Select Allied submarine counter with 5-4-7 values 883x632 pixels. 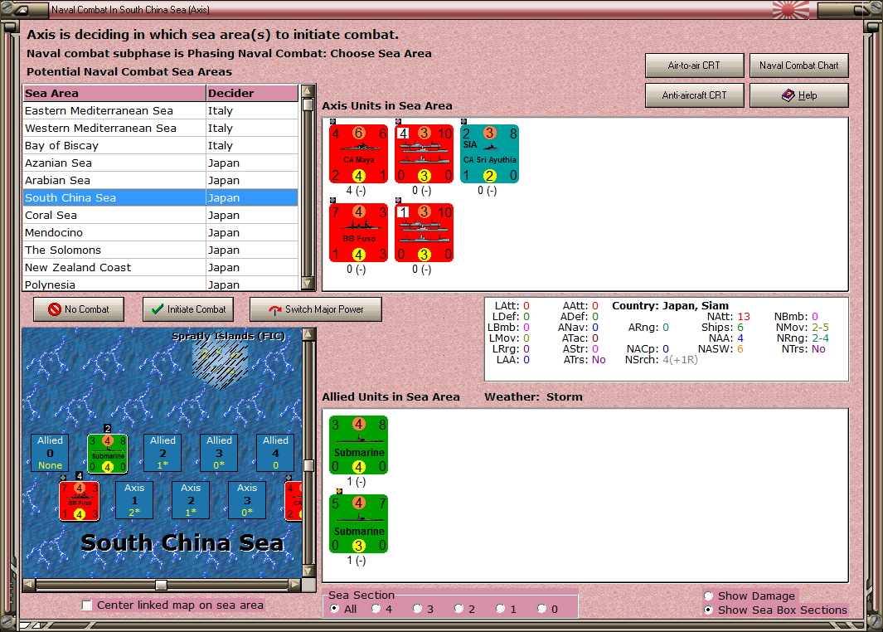click(x=359, y=524)
